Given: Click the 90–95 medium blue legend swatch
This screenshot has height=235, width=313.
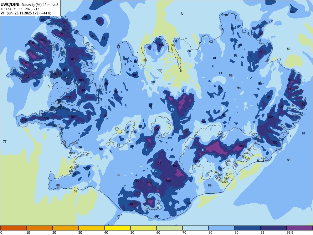Looking at the screenshot, I should (248, 228).
